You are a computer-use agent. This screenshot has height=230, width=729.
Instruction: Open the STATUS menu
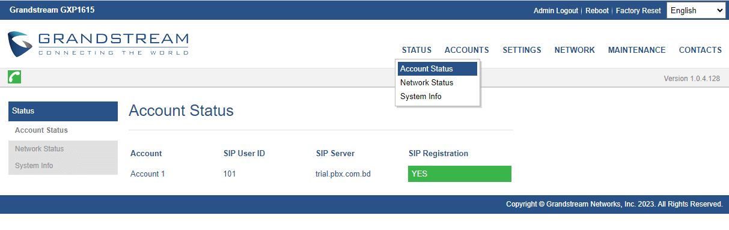416,50
